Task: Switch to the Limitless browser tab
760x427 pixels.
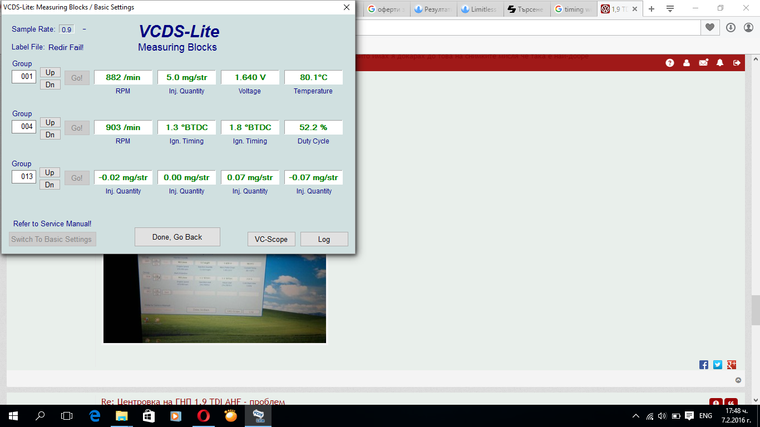Action: click(480, 9)
